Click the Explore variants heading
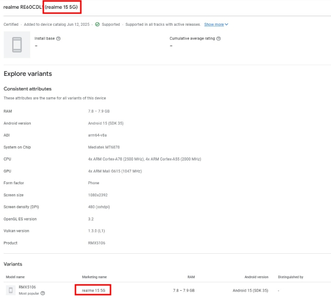Screen dimensions: 331x299 click(x=28, y=74)
